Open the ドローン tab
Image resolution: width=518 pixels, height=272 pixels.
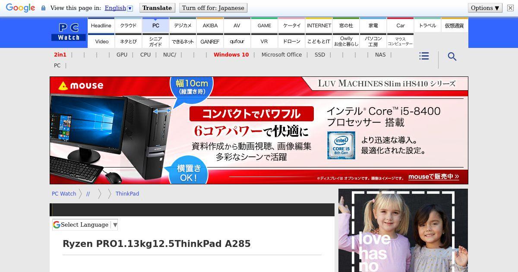pyautogui.click(x=291, y=41)
